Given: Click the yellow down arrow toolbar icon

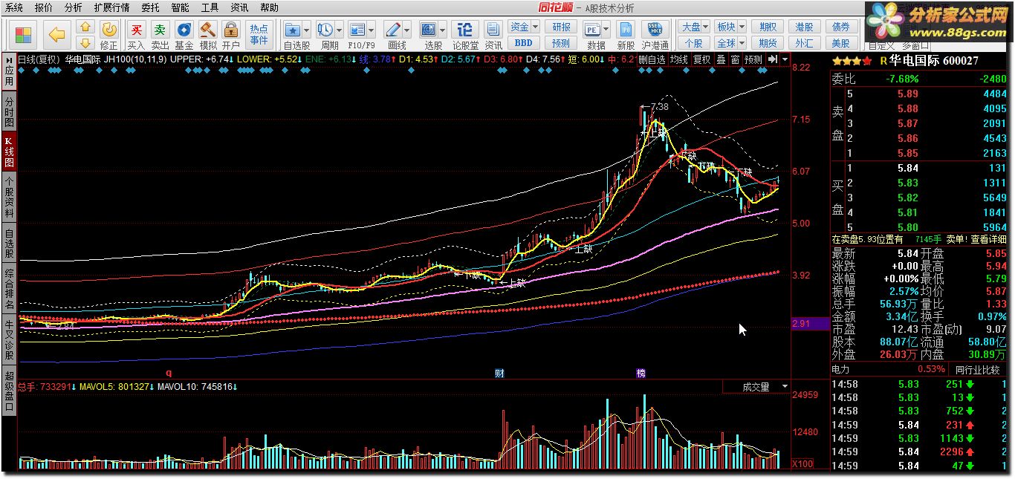Looking at the screenshot, I should (x=85, y=43).
